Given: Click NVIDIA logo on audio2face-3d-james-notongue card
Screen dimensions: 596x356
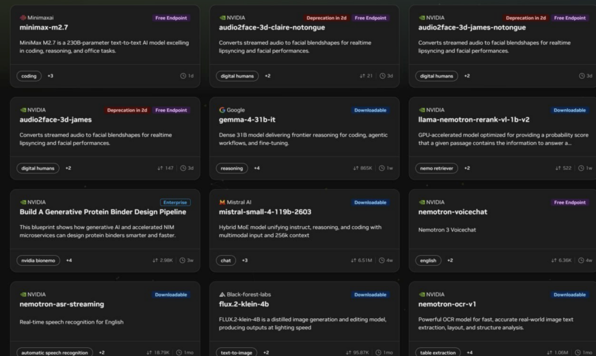Looking at the screenshot, I should pyautogui.click(x=421, y=17).
